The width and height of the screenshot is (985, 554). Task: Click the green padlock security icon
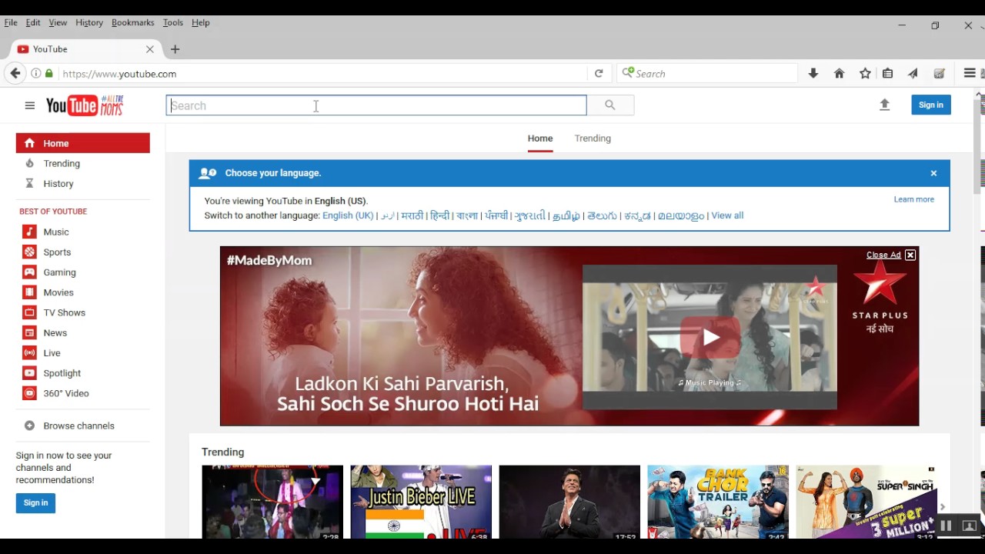[x=49, y=74]
